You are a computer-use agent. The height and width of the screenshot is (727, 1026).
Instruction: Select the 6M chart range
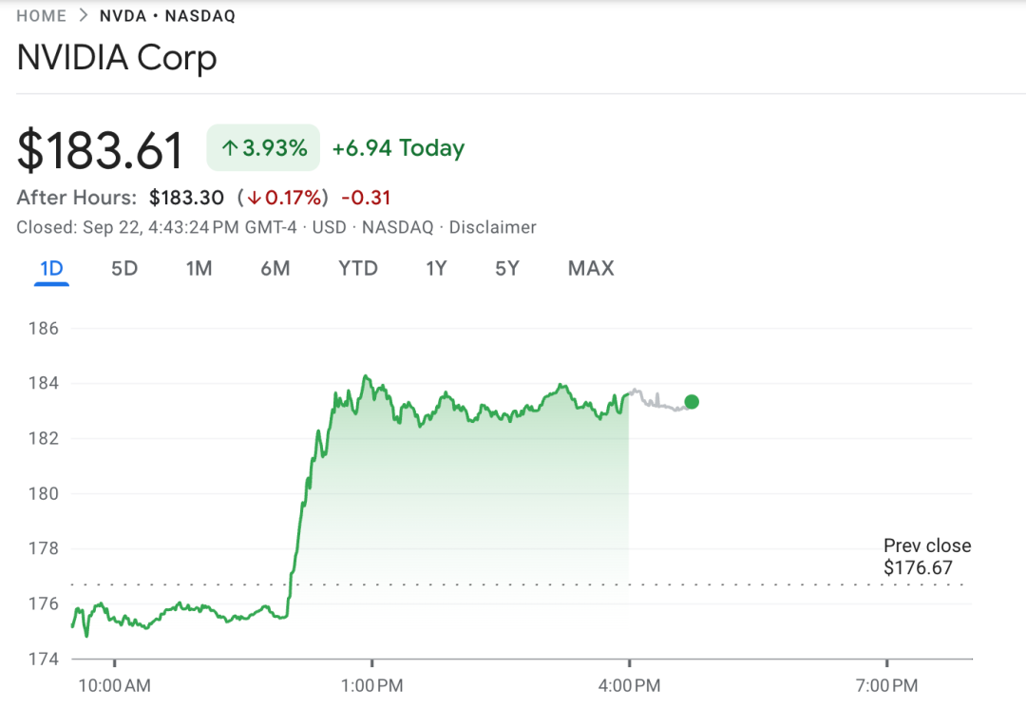click(275, 269)
